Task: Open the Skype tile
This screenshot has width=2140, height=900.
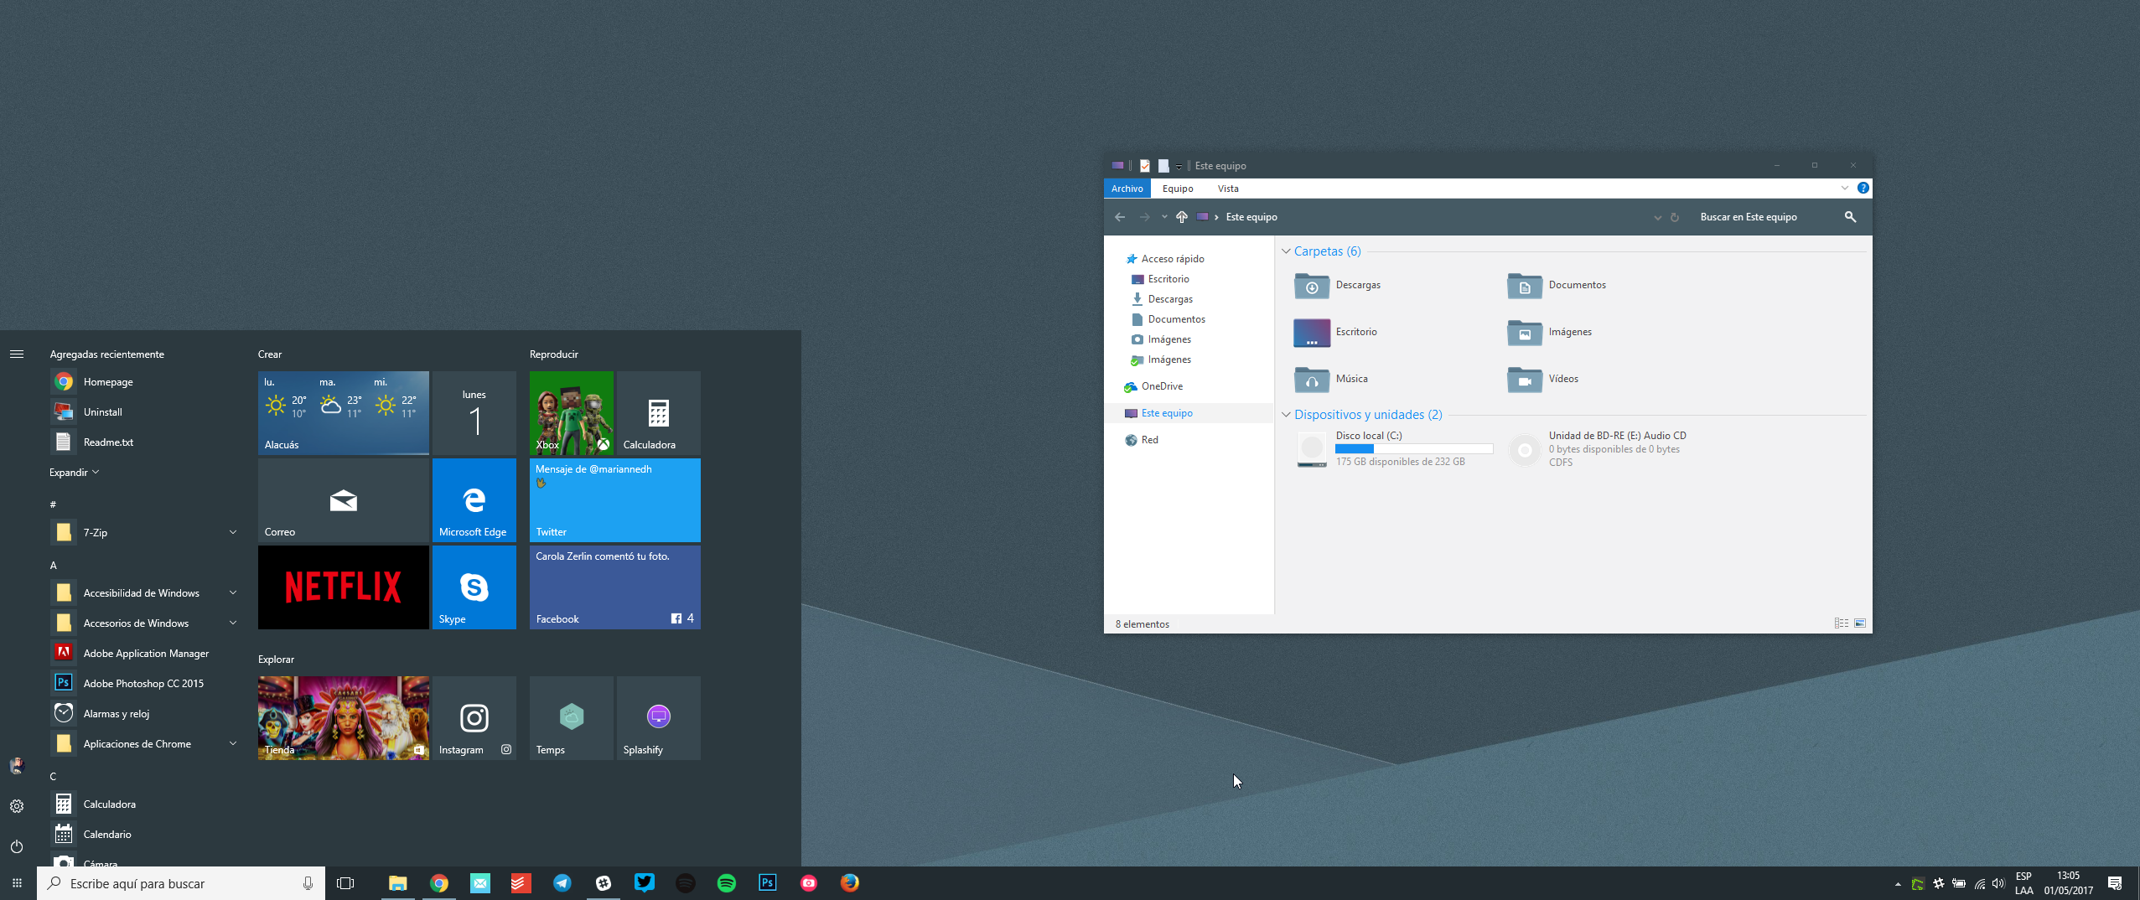Action: pos(474,587)
